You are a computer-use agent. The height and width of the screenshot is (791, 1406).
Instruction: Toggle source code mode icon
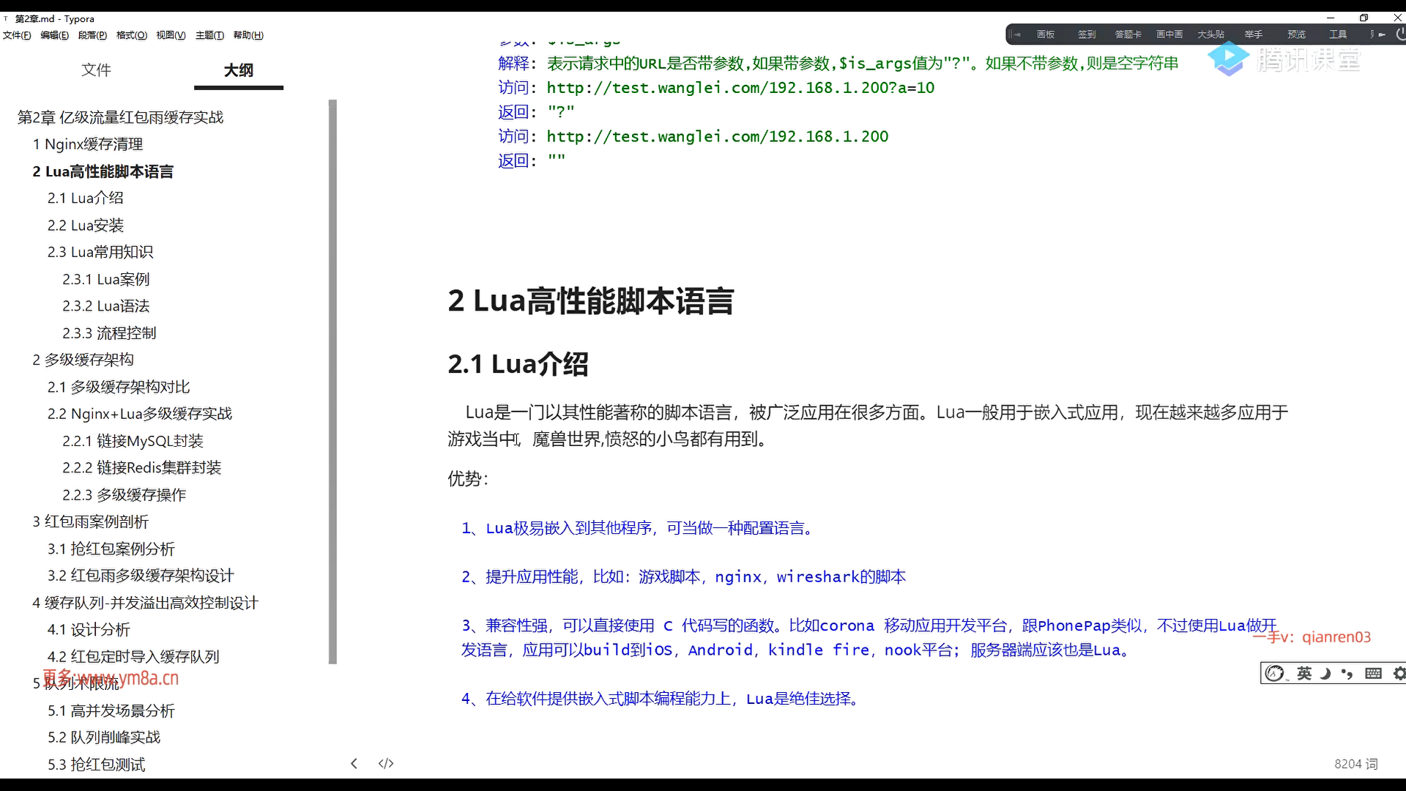[386, 763]
